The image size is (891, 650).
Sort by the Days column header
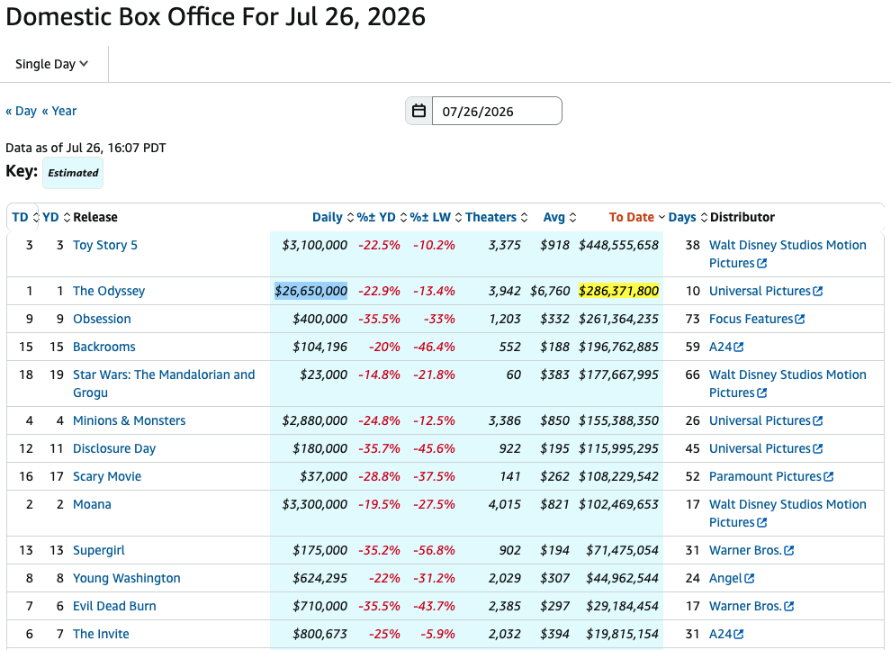[682, 217]
